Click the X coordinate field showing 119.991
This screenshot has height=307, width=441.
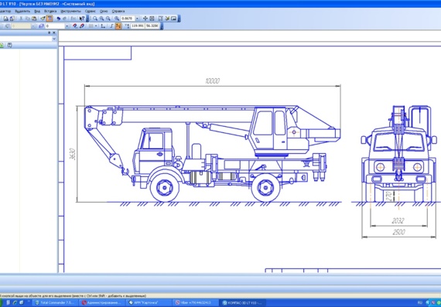(138, 26)
